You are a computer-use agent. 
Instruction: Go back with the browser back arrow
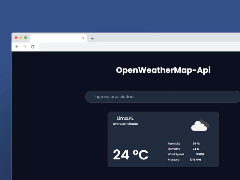coord(17,47)
